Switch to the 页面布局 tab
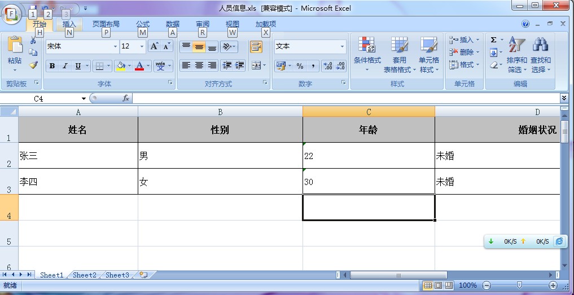574x295 pixels. click(x=106, y=24)
